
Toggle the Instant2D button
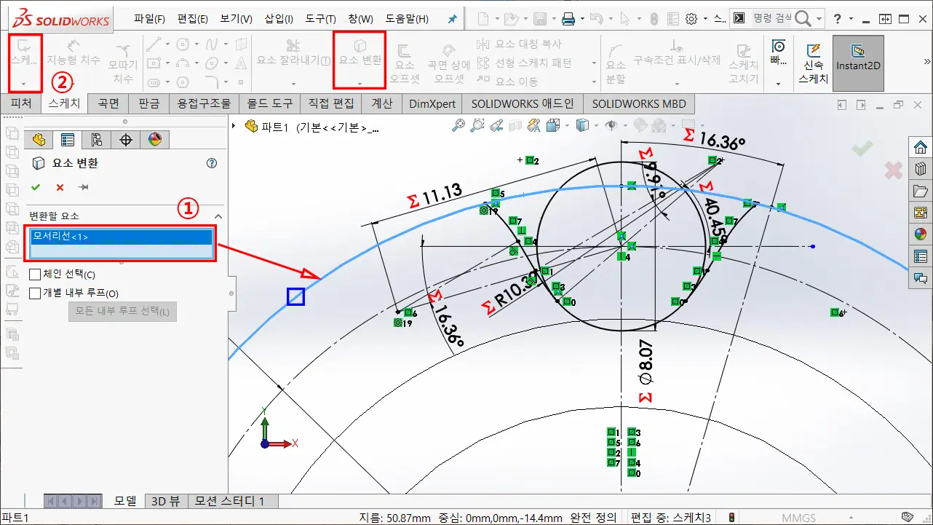[x=858, y=63]
